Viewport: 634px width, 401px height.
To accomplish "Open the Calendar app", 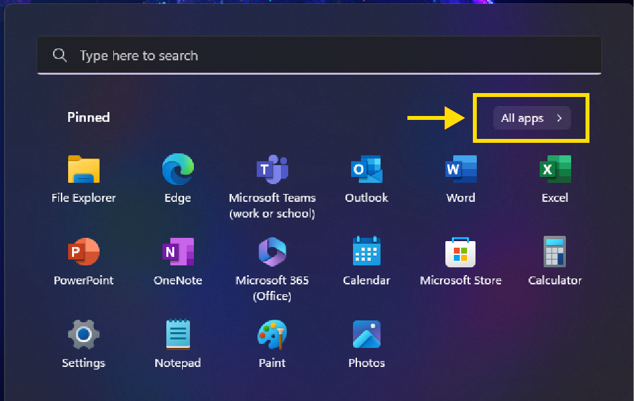I will click(366, 252).
